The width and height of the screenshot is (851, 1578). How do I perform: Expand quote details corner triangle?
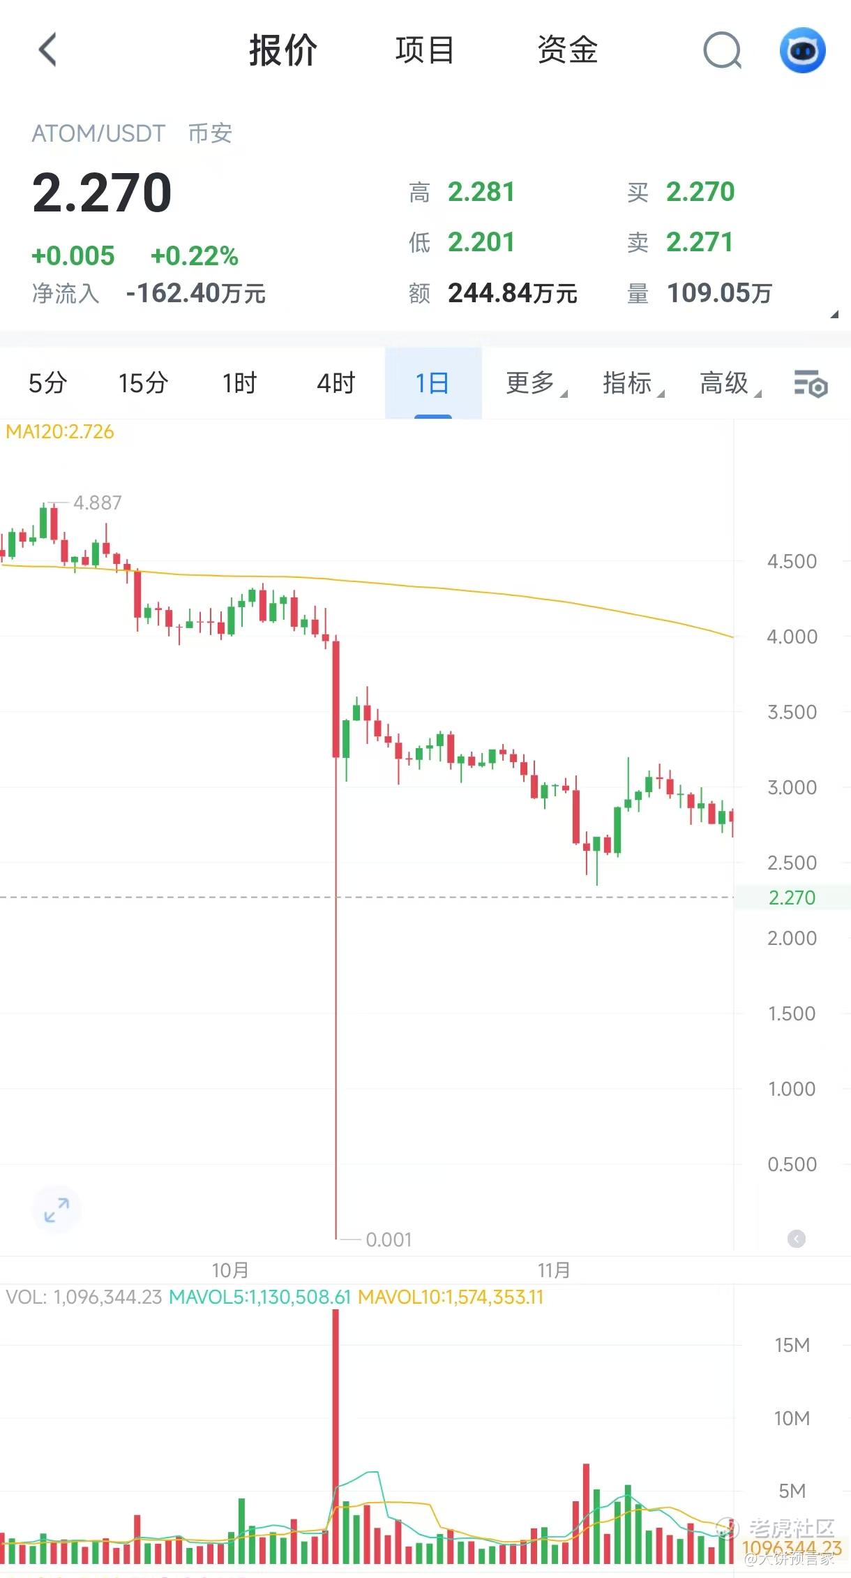pyautogui.click(x=834, y=314)
